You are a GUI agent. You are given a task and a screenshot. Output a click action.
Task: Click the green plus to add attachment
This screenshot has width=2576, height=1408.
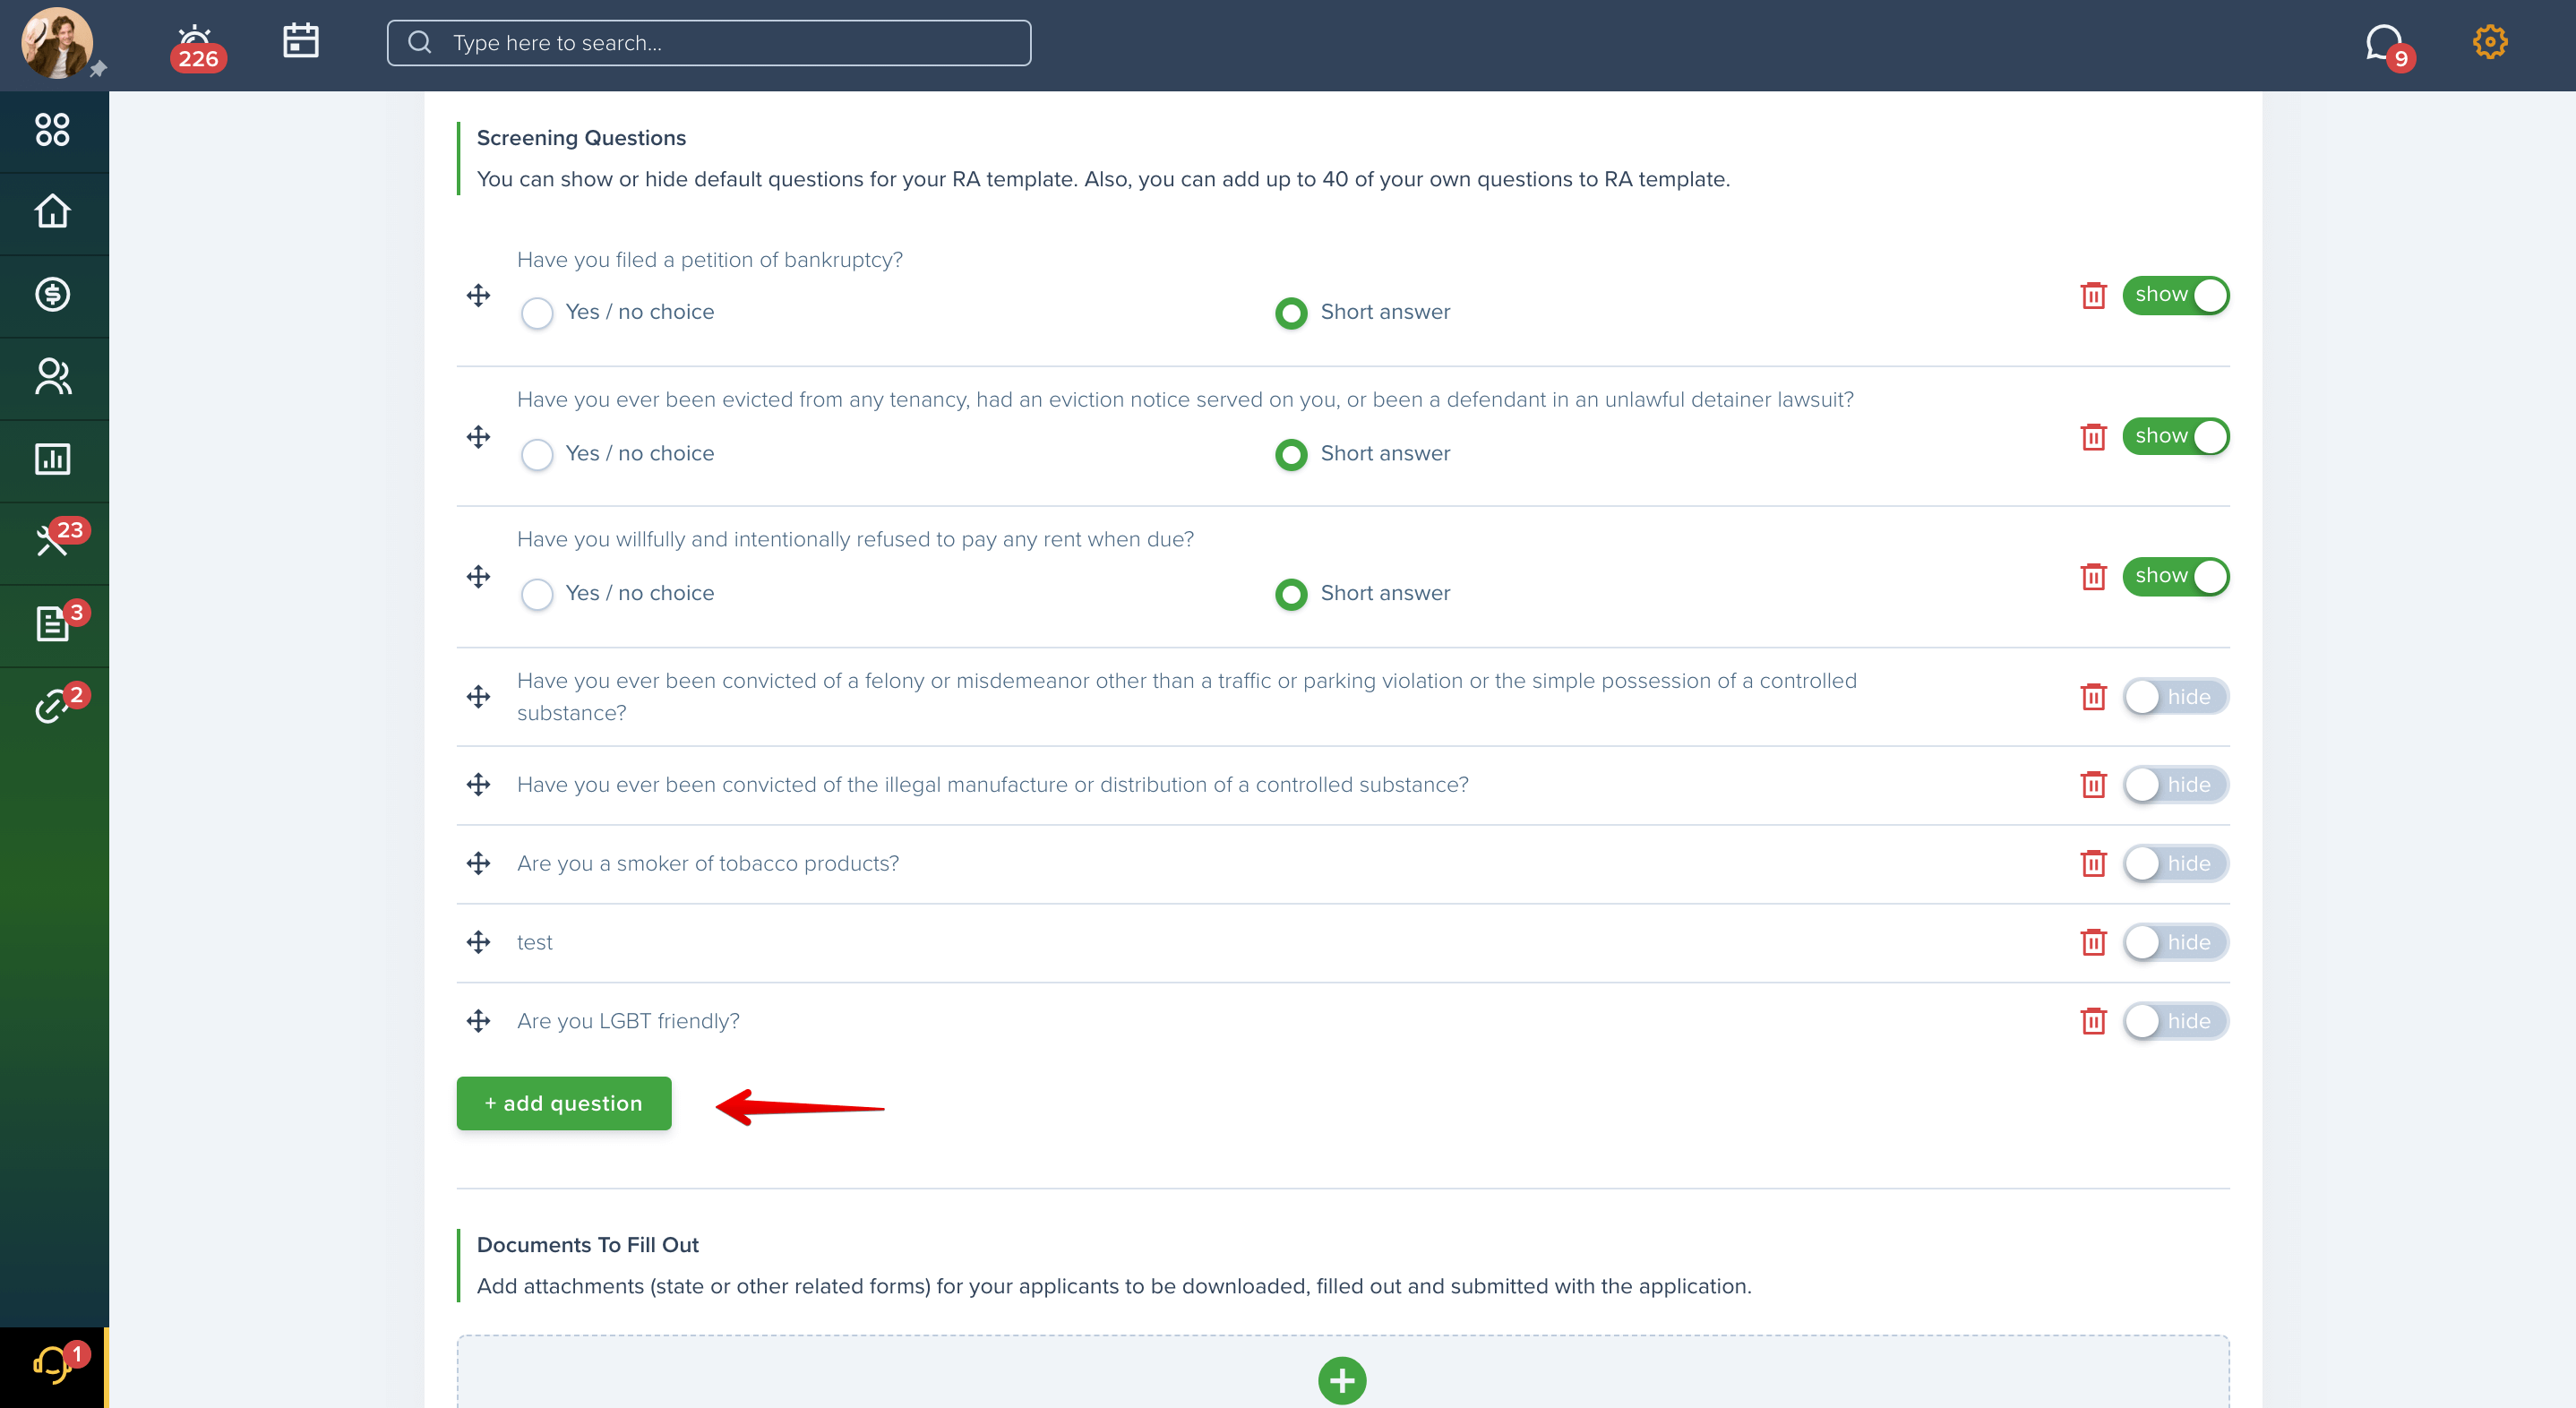pyautogui.click(x=1342, y=1380)
